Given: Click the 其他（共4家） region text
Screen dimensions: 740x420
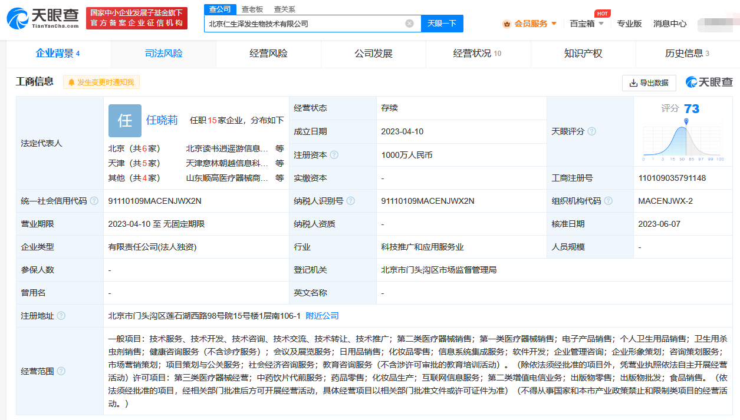Looking at the screenshot, I should tap(134, 178).
